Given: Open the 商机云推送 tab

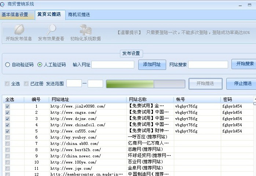Looking at the screenshot, I should click(79, 15).
